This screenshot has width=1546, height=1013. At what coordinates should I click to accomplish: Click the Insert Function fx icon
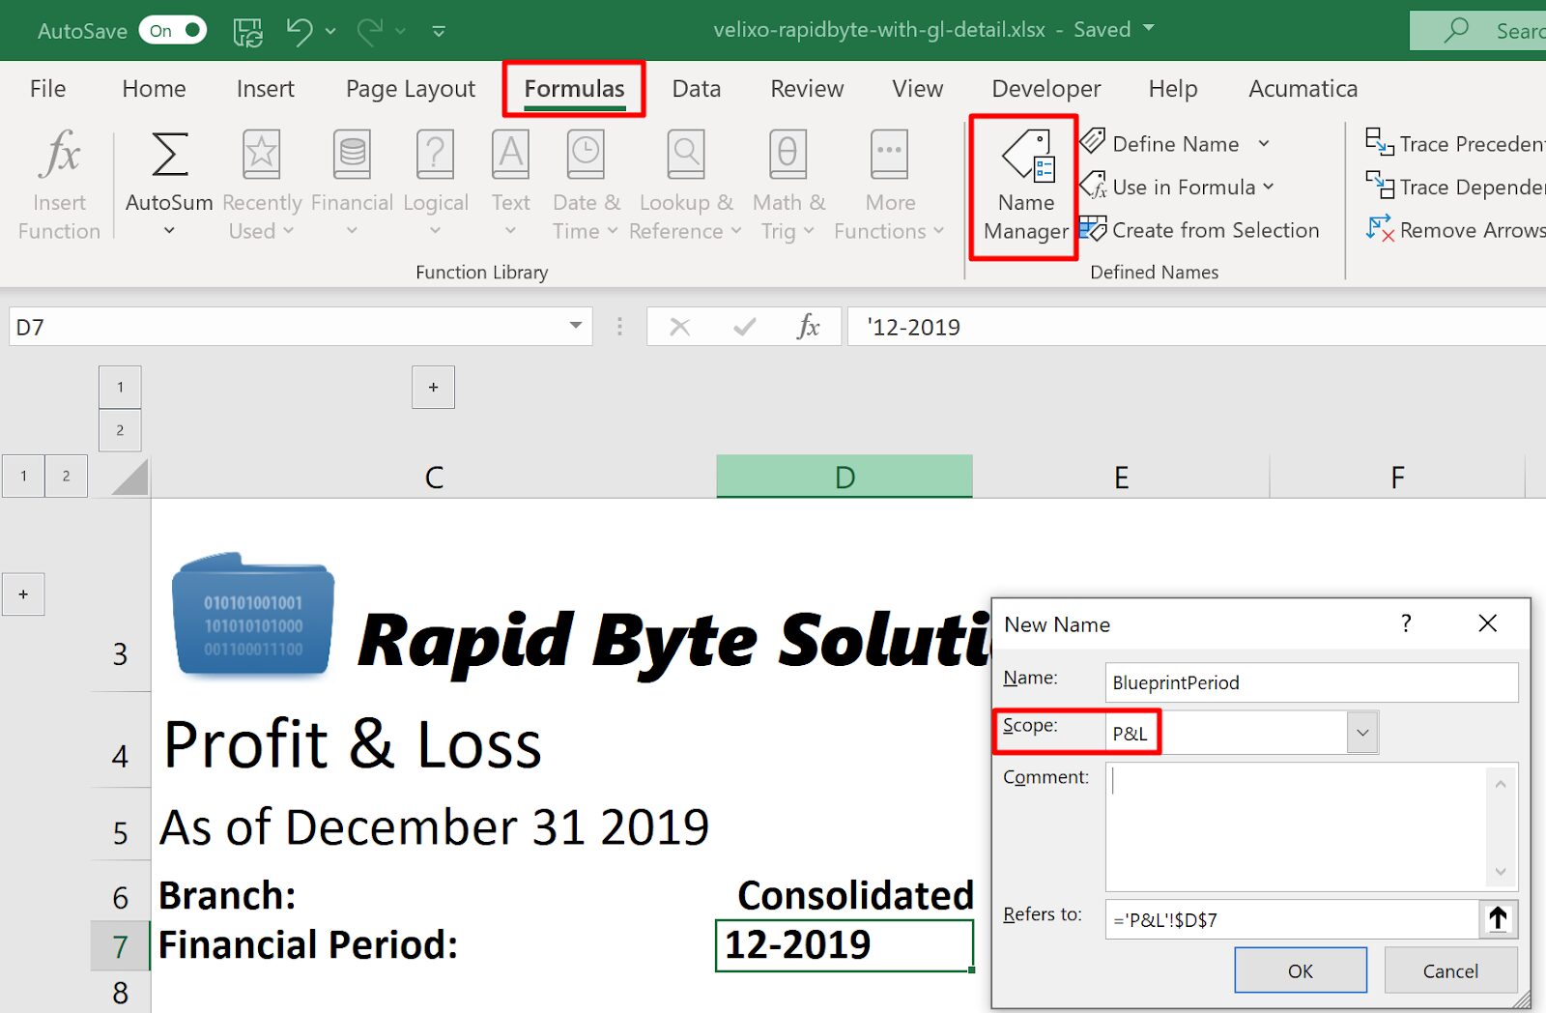pyautogui.click(x=60, y=154)
